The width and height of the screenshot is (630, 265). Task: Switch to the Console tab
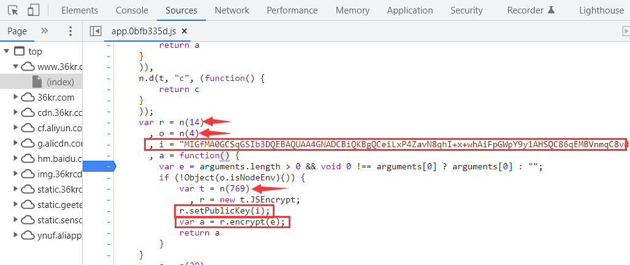tap(132, 10)
